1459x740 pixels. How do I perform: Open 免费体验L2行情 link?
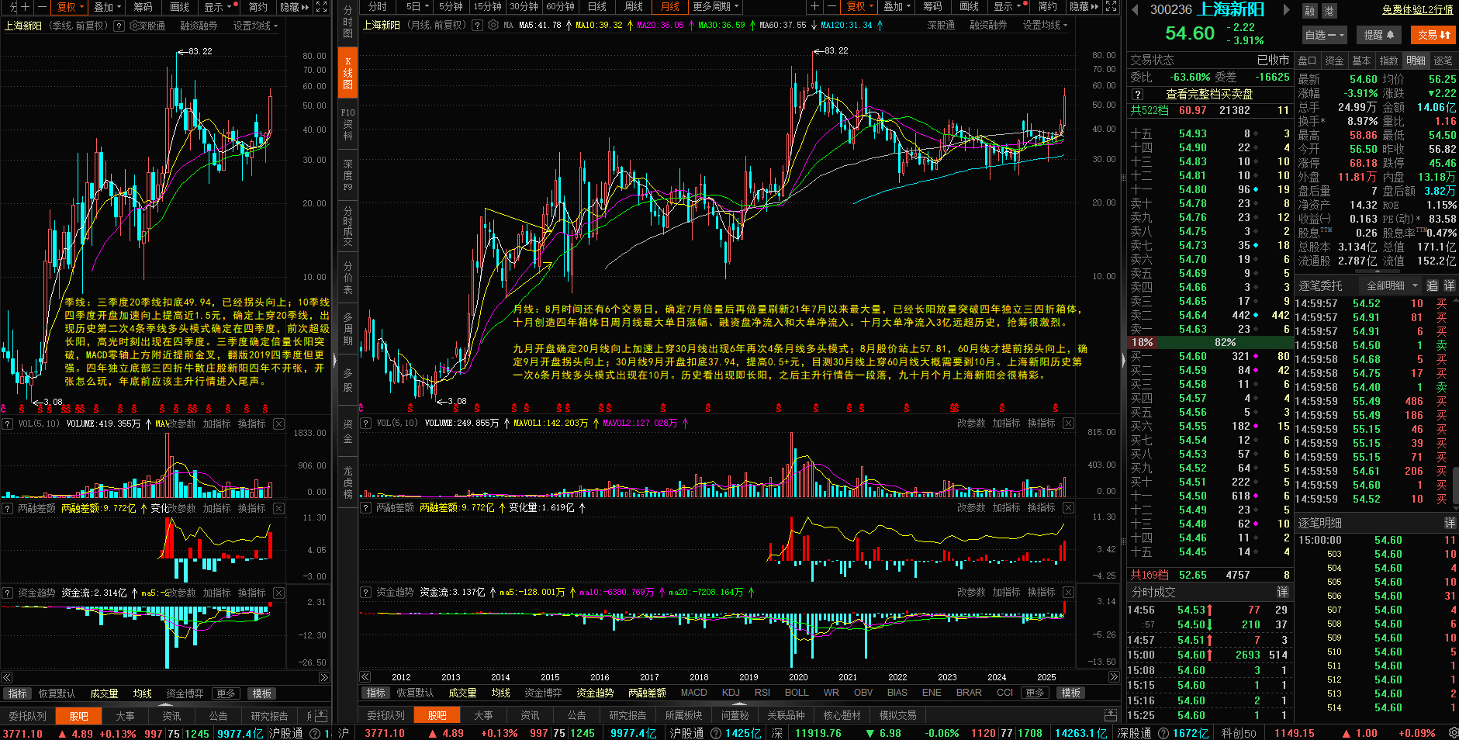point(1418,9)
